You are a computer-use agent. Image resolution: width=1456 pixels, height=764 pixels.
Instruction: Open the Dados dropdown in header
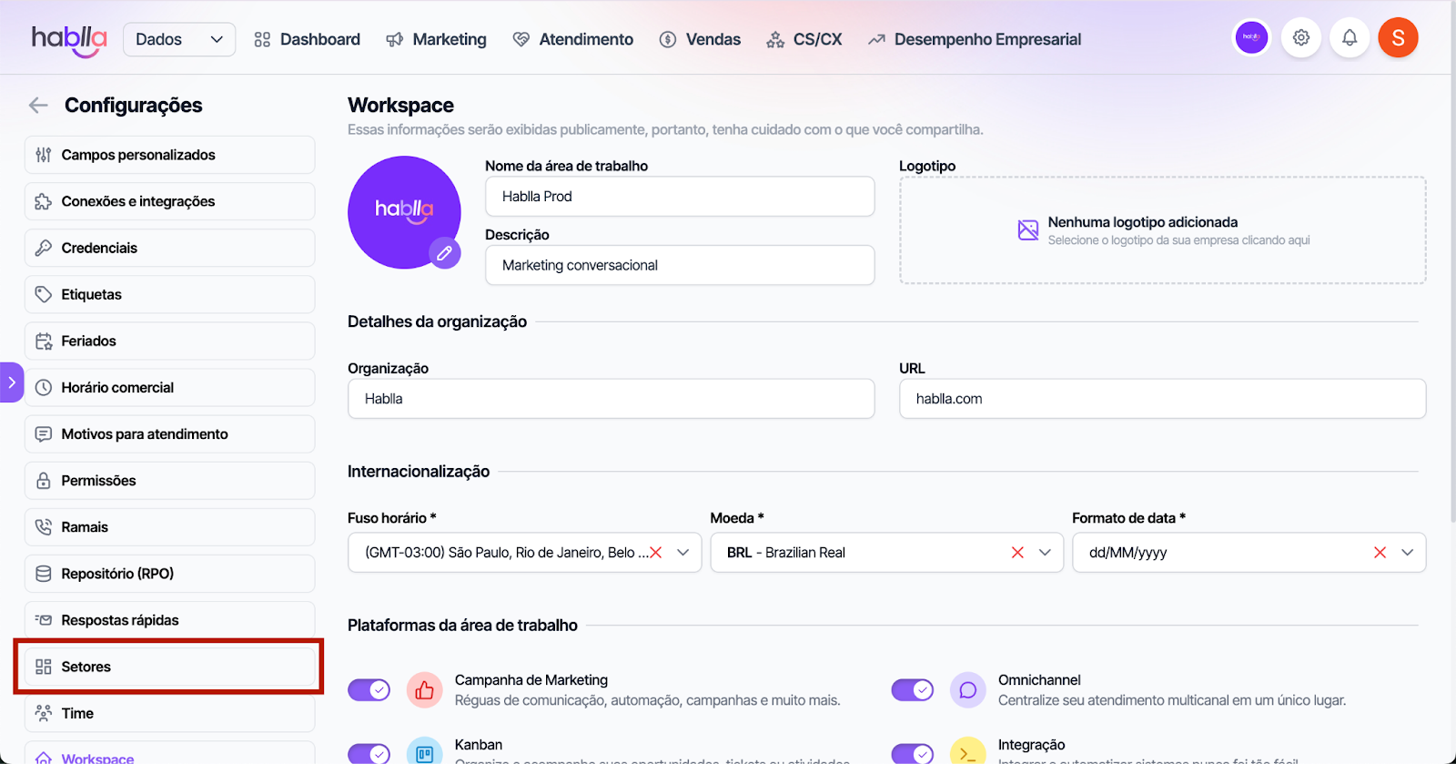coord(178,39)
